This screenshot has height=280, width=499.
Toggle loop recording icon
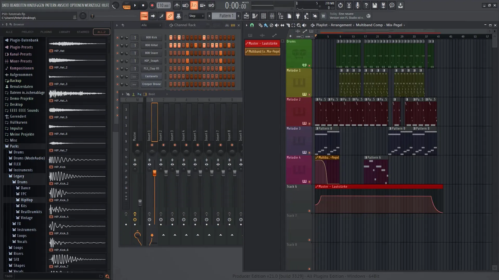212,5
